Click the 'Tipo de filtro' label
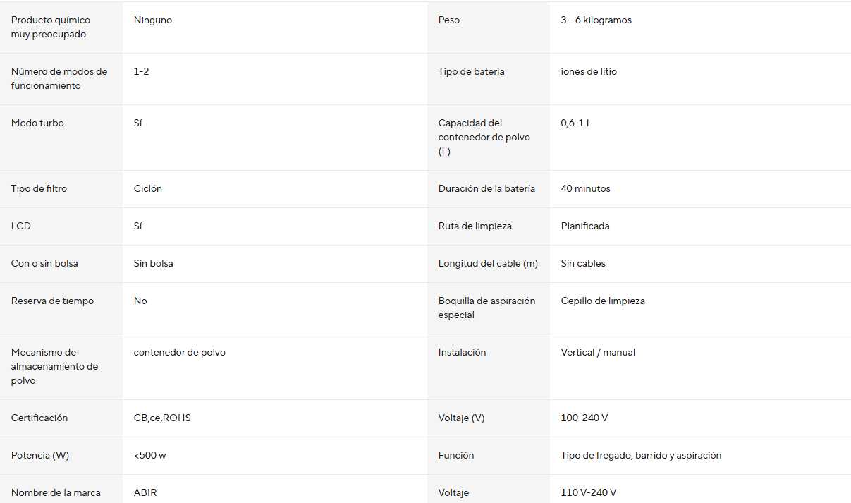851x503 pixels. pos(39,188)
